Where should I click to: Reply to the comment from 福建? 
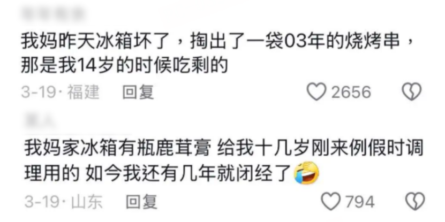click(138, 92)
